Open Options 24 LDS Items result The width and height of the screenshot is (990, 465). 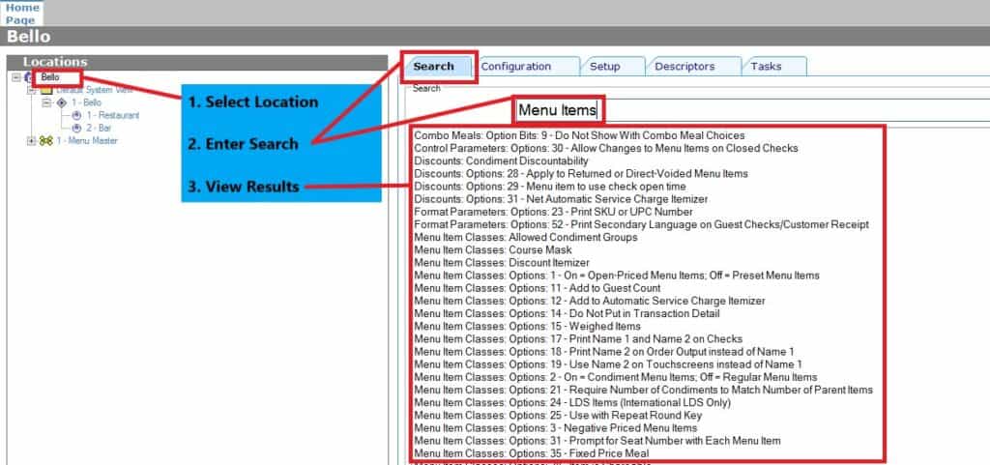pyautogui.click(x=572, y=402)
